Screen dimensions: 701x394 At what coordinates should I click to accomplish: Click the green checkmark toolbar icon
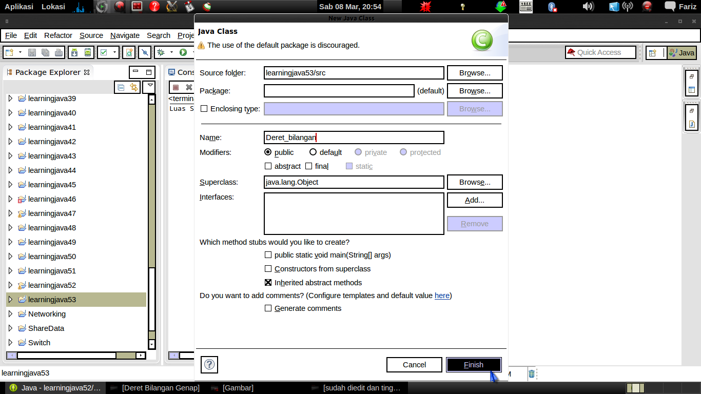pos(103,52)
